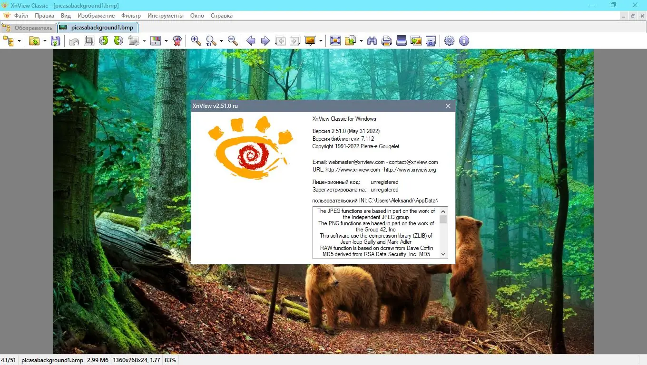
Task: Select the Red Eye removal tool
Action: (x=177, y=41)
